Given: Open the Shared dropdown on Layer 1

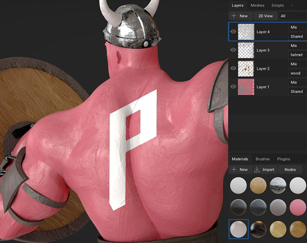Looking at the screenshot, I should tap(298, 92).
